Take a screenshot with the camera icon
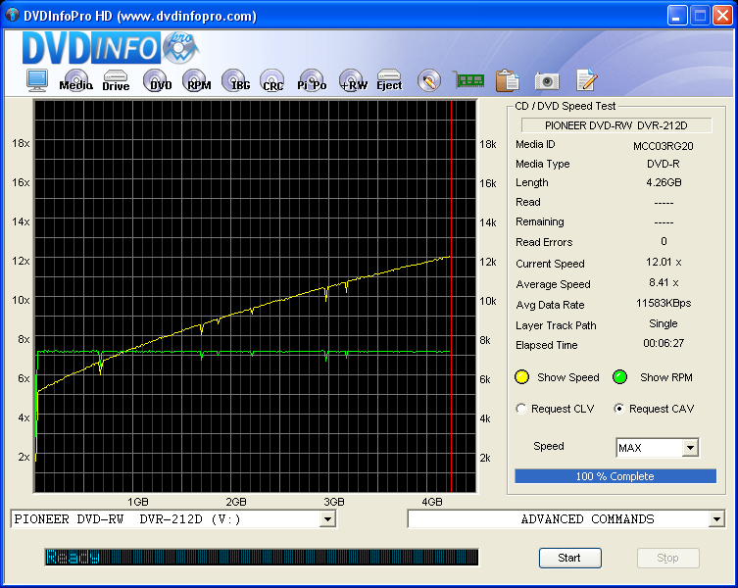The image size is (738, 588). coord(547,81)
